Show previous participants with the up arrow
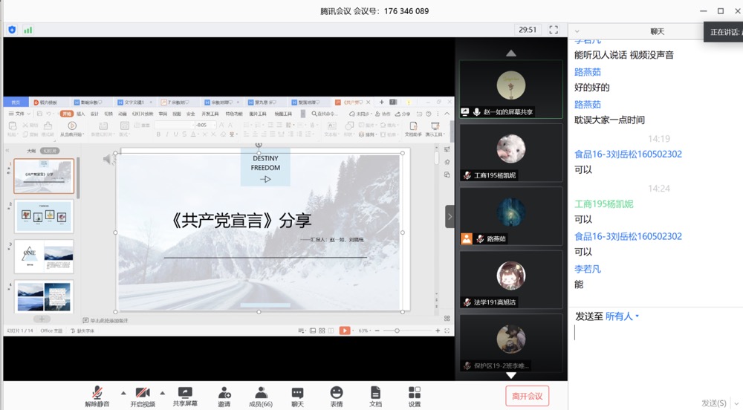The height and width of the screenshot is (410, 743). (511, 53)
